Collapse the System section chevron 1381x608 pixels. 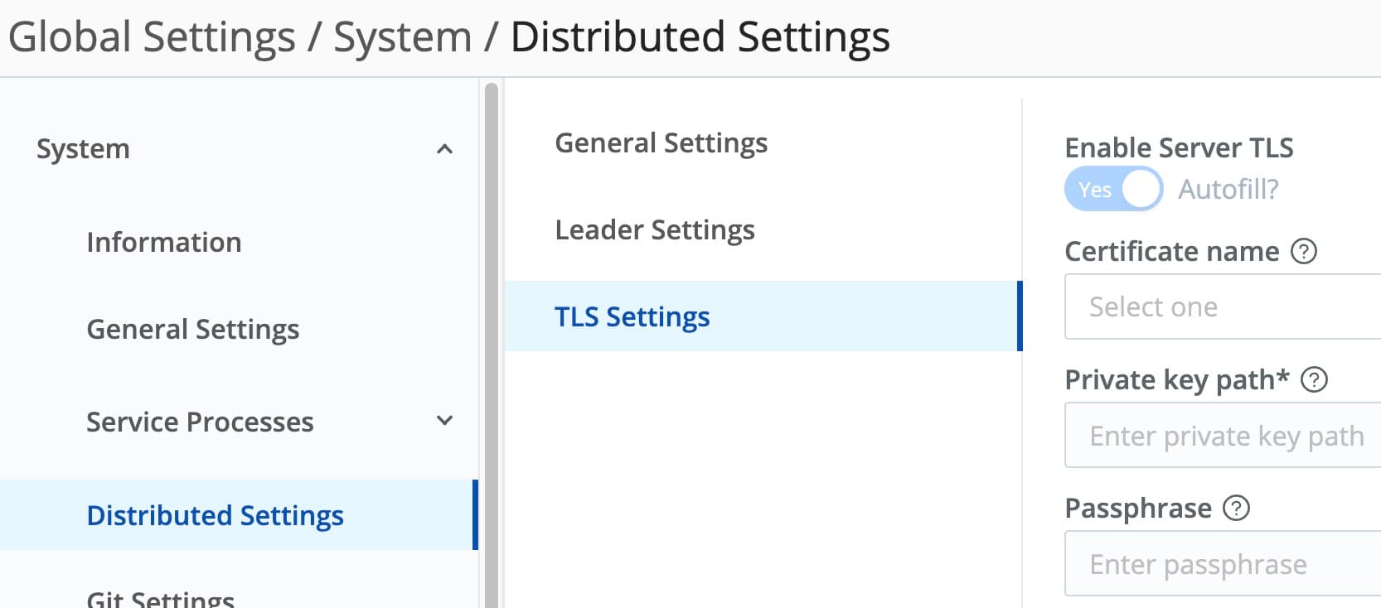(445, 149)
